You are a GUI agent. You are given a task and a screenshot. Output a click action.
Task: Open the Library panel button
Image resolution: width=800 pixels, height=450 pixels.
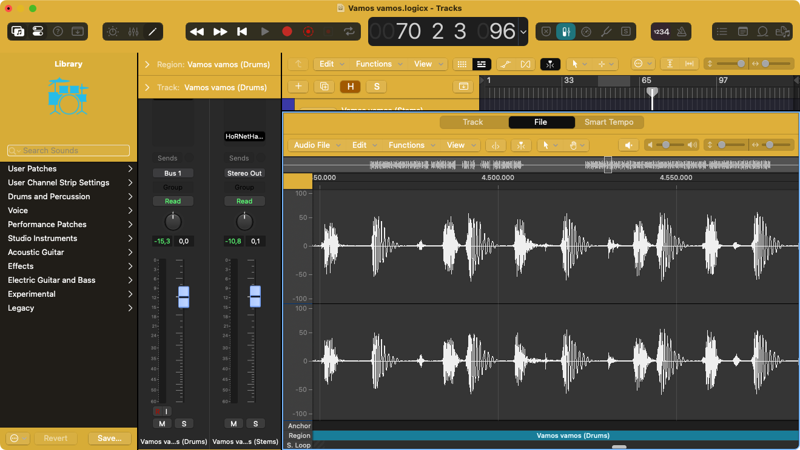[18, 31]
